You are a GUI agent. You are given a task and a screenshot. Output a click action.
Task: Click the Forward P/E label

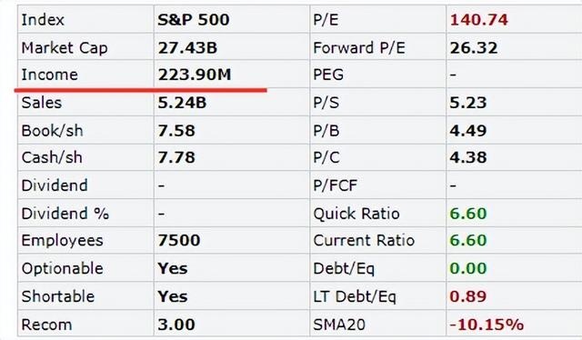pyautogui.click(x=359, y=48)
